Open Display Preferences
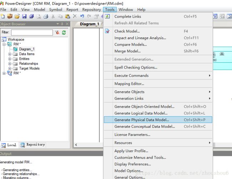 pos(158,164)
